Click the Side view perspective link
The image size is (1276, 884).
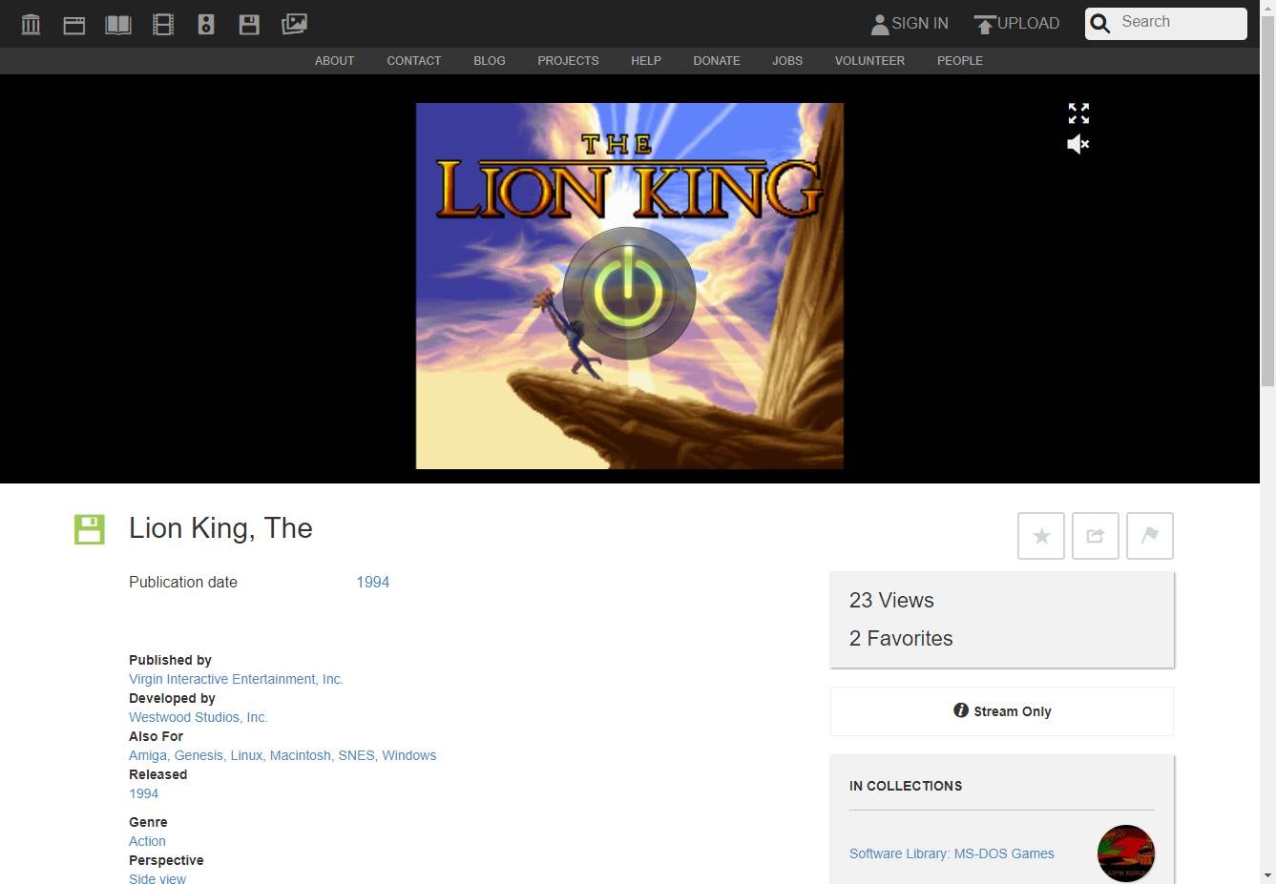(157, 878)
